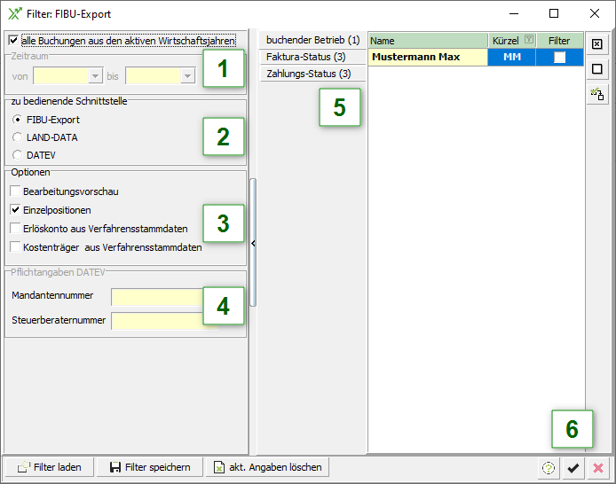Switch to the Faktura-Status tab
The height and width of the screenshot is (484, 616).
(x=305, y=57)
